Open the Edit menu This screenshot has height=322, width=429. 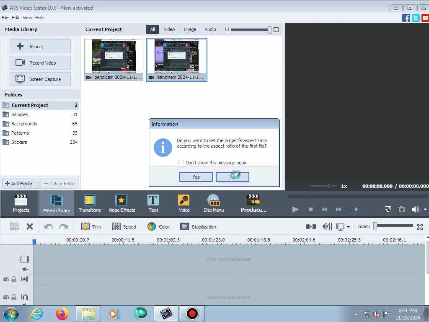tap(16, 18)
